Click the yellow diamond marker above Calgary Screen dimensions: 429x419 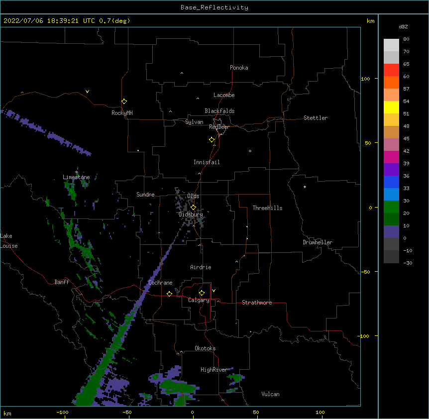202,293
